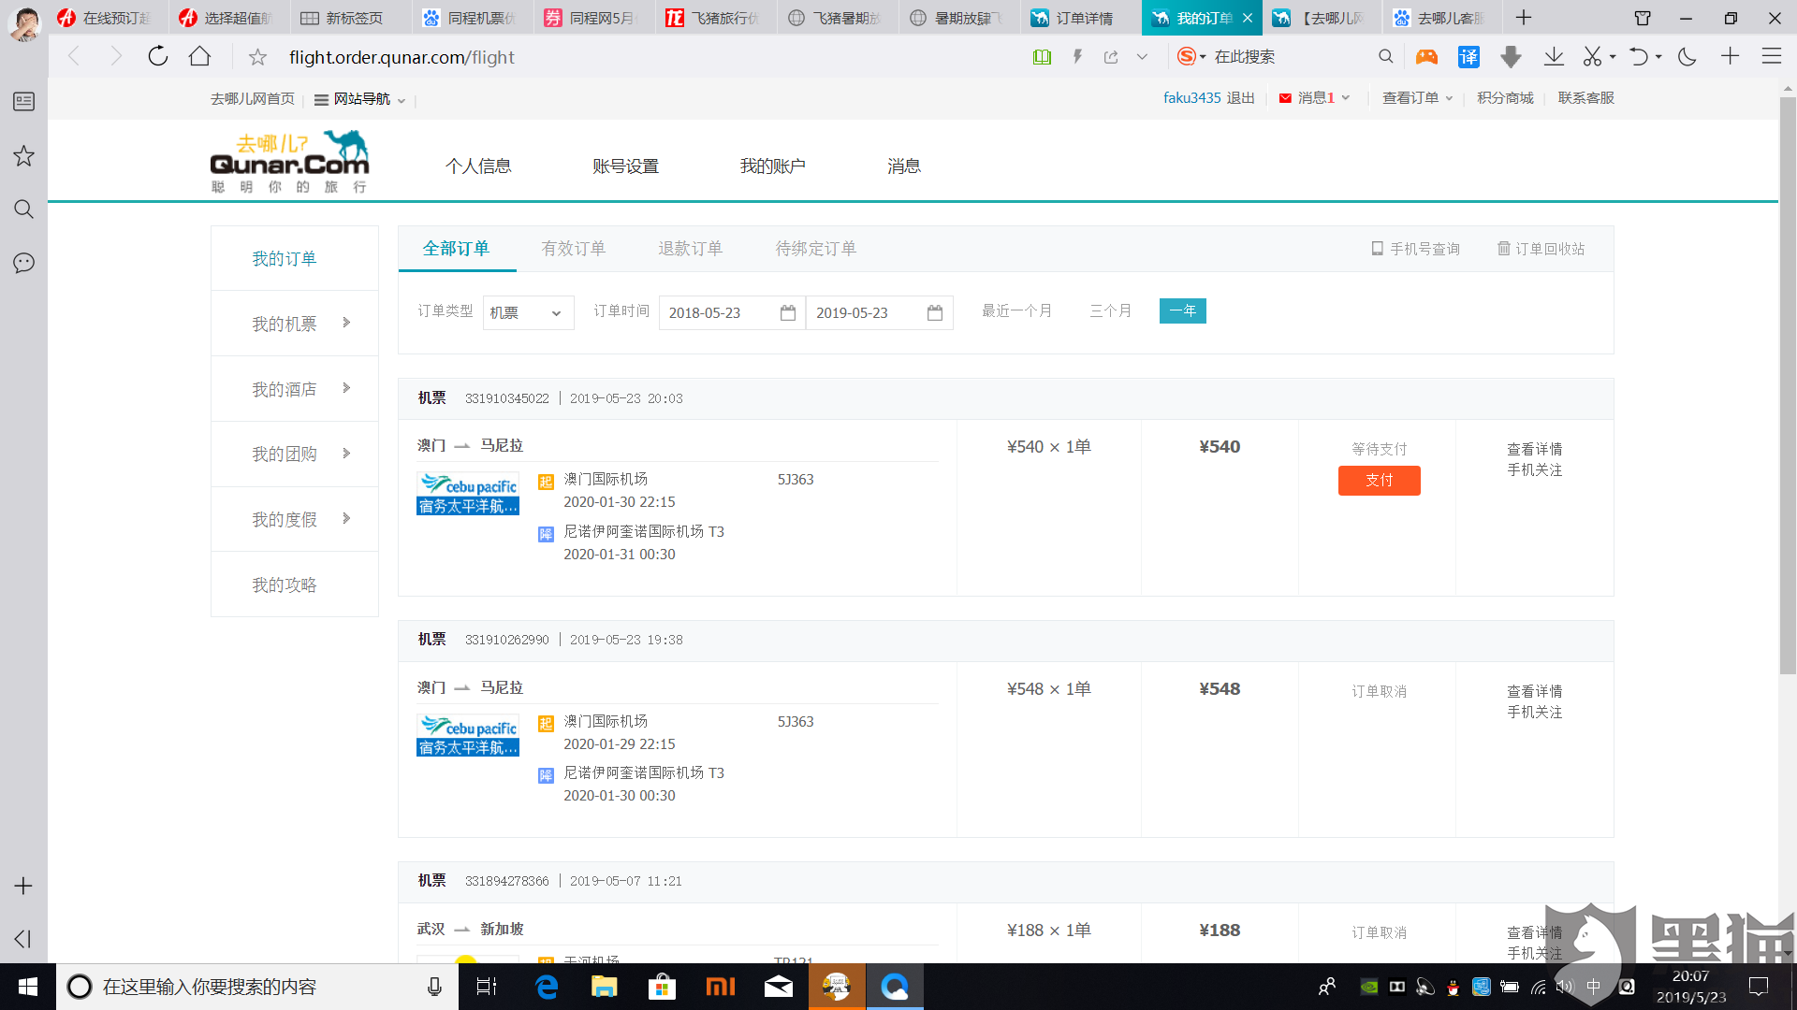Viewport: 1797px width, 1010px height.
Task: Open the 消息 envelope icon at top
Action: click(x=1284, y=97)
